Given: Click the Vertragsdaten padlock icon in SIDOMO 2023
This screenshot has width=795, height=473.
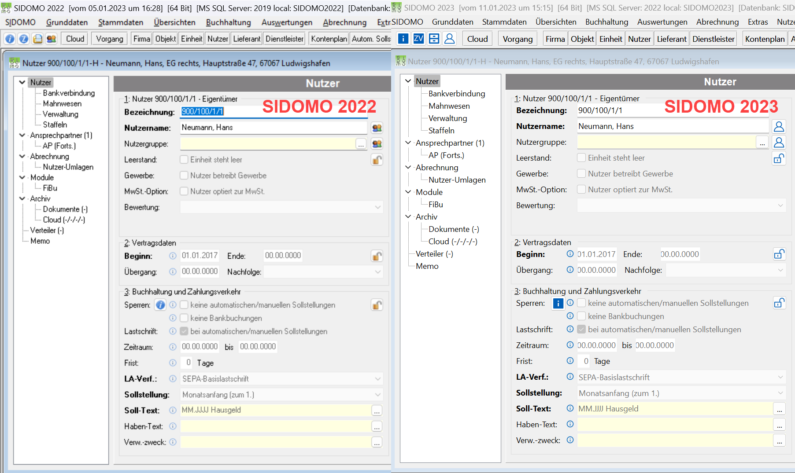Looking at the screenshot, I should tap(779, 254).
